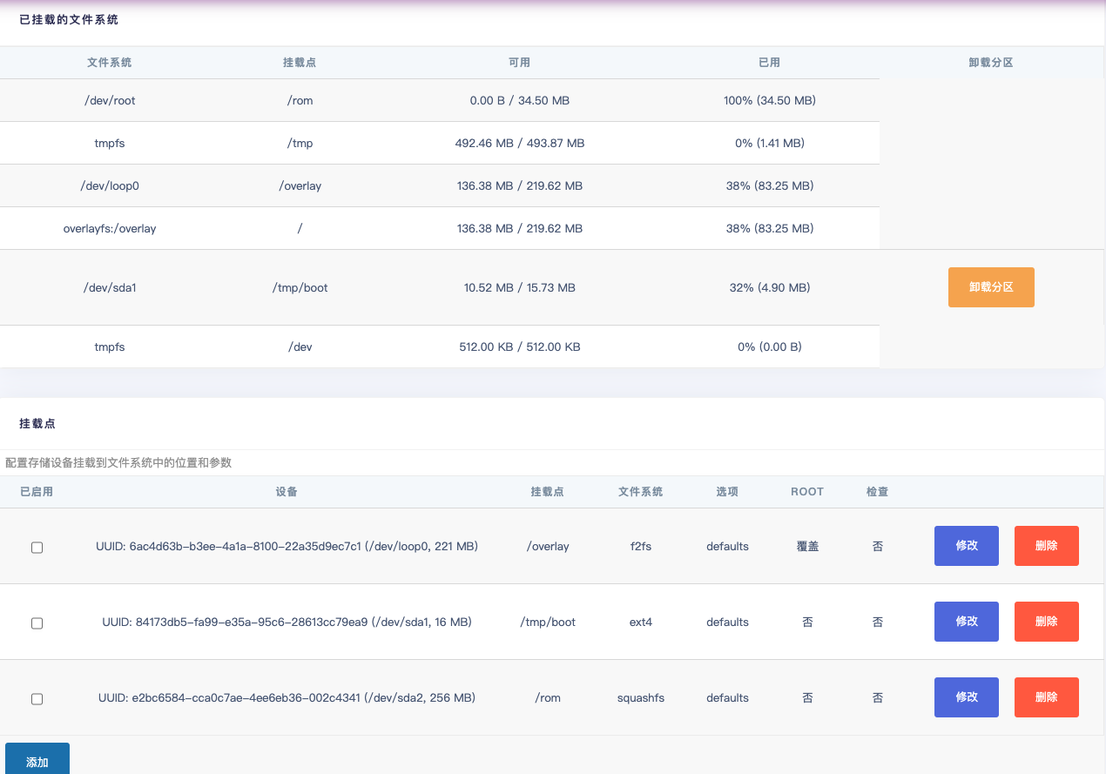Click 删除 for the /tmp/boot mount entry
Image resolution: width=1106 pixels, height=774 pixels.
(x=1046, y=622)
